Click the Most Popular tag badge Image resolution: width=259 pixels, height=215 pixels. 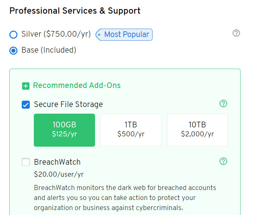coord(124,35)
